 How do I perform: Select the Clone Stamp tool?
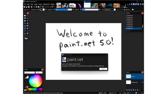click(x=25, y=33)
